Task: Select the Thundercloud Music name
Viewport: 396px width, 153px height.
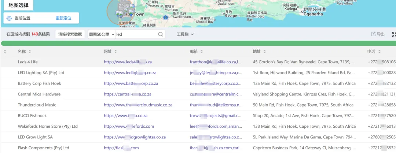Action: 37,105
